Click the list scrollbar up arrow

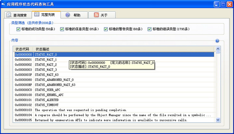218,49
